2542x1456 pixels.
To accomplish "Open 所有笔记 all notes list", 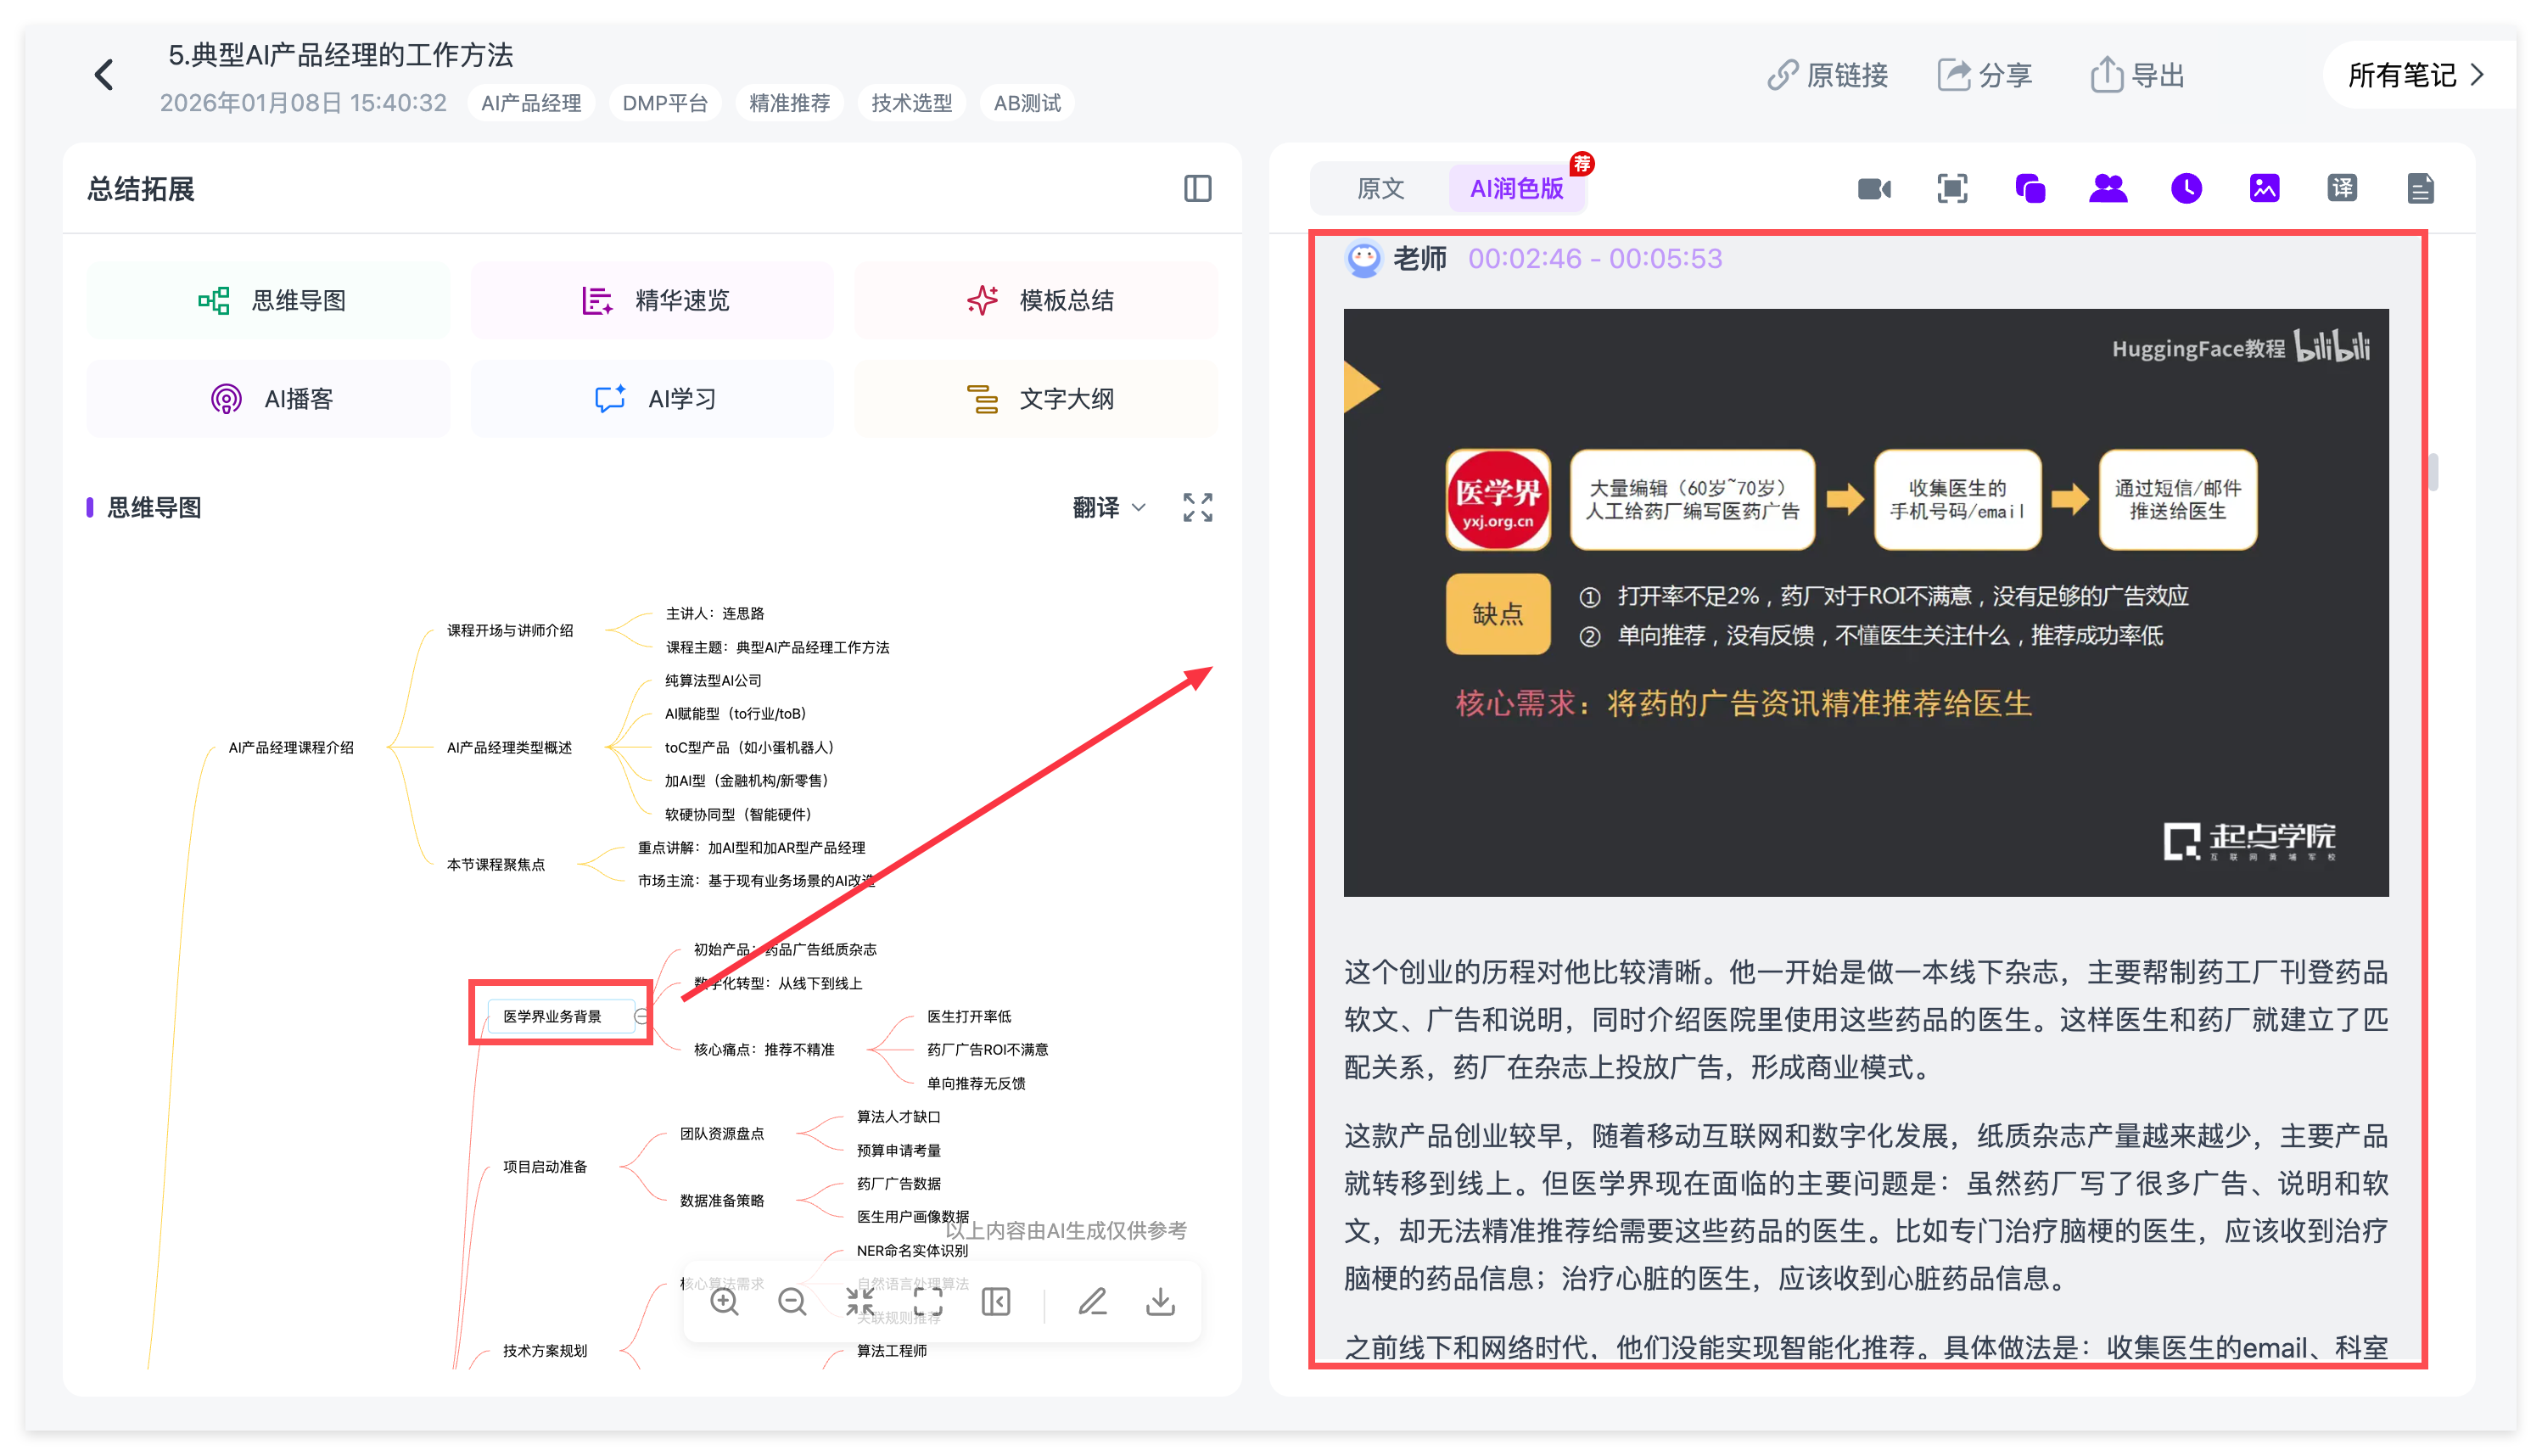I will point(2417,75).
